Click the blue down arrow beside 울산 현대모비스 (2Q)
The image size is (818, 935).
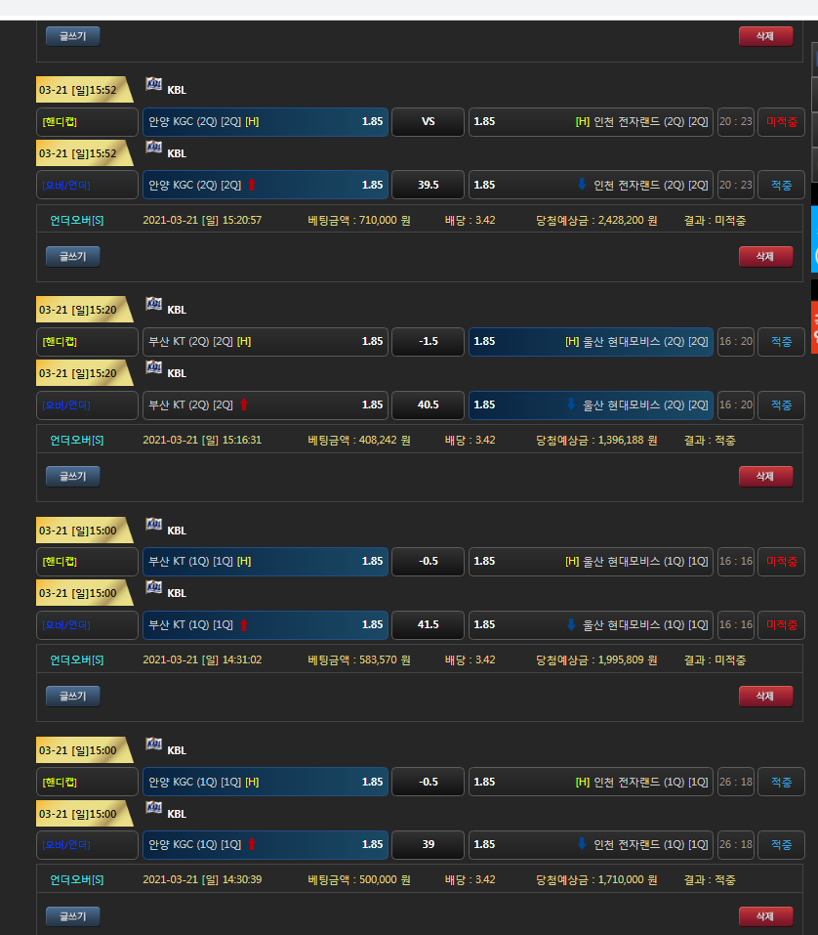point(571,404)
